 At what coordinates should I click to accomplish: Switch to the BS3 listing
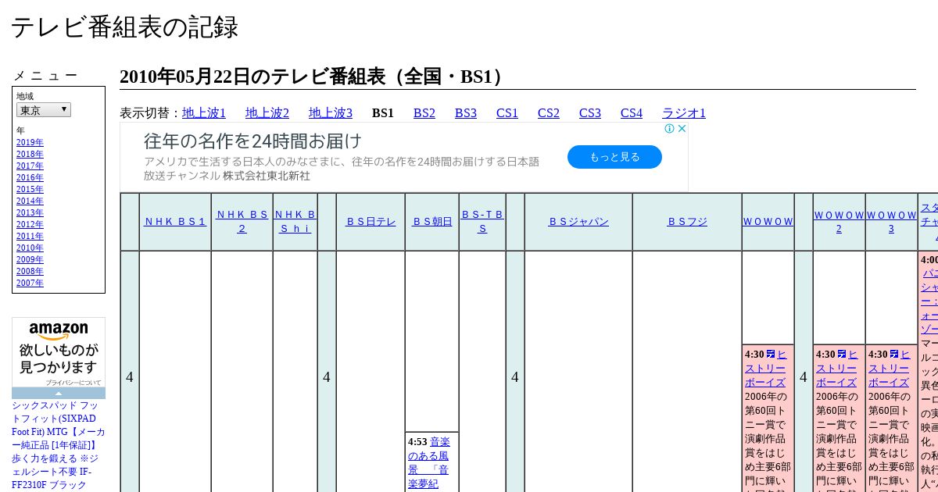point(466,113)
